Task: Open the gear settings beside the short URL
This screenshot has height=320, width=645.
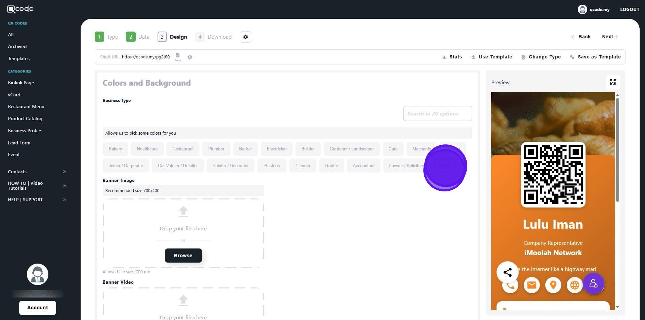Action: pos(190,57)
